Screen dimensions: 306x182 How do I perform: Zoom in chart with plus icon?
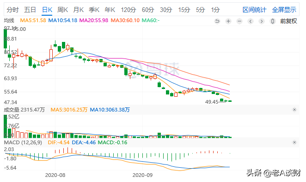(x=228, y=21)
